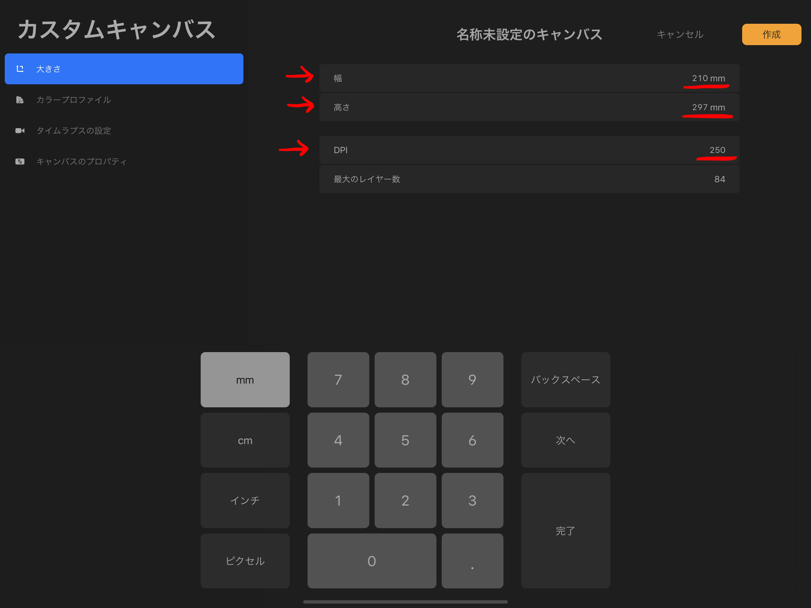Tap keypad digit 3
This screenshot has height=608, width=811.
(x=472, y=500)
